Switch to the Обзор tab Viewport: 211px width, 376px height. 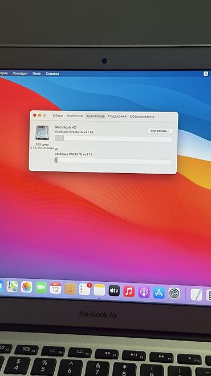[x=58, y=115]
